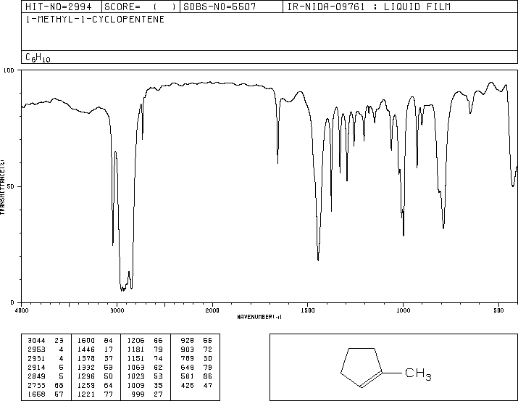Select peak table entry 1009
This screenshot has height=401, width=518.
point(145,385)
